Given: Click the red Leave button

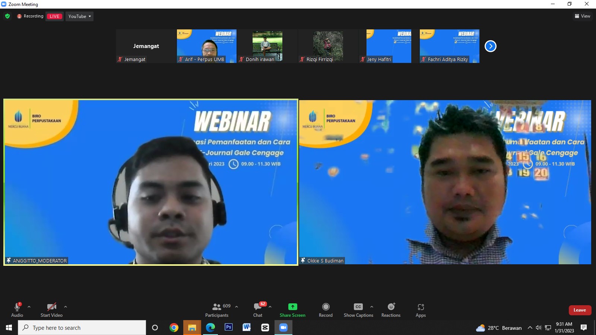Looking at the screenshot, I should [580, 310].
